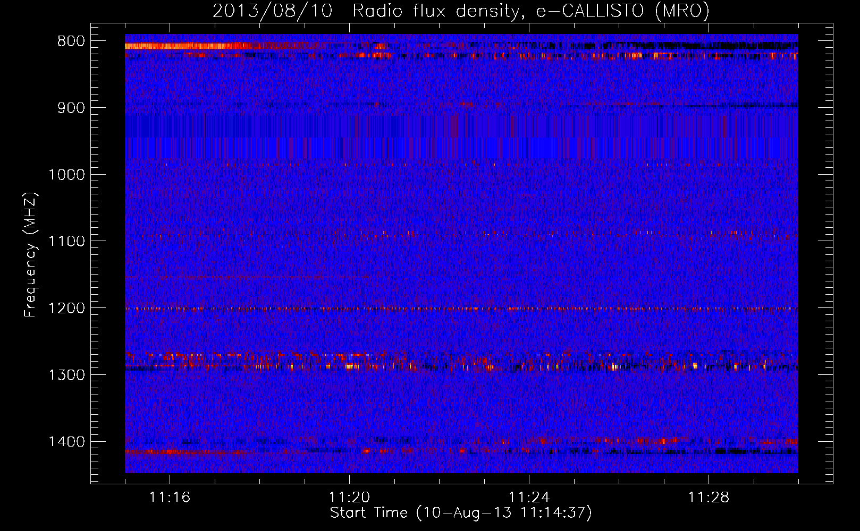Click the 1100 frequency tick label
Viewport: 860px width, 531px height.
tap(66, 242)
